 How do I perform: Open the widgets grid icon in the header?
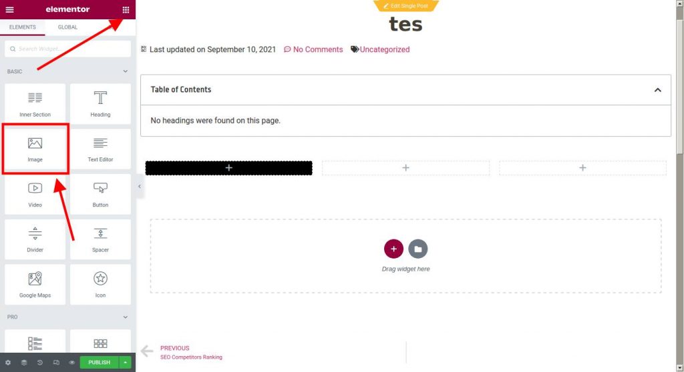pos(126,9)
